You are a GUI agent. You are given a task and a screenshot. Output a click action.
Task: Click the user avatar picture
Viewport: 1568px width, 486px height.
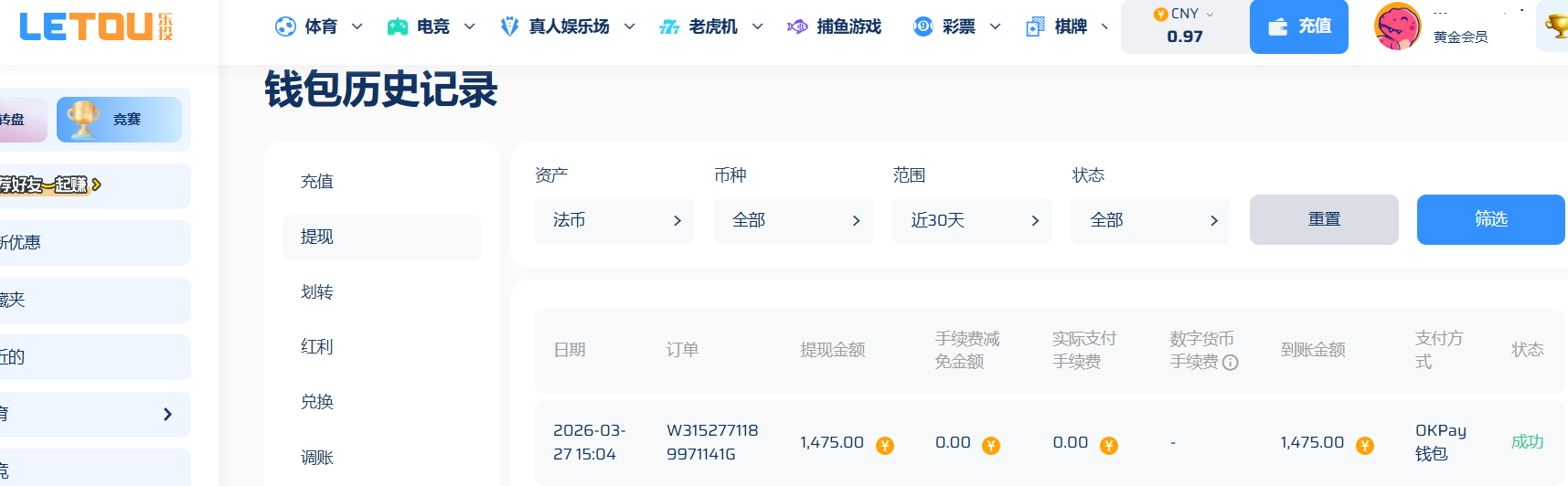click(1397, 27)
